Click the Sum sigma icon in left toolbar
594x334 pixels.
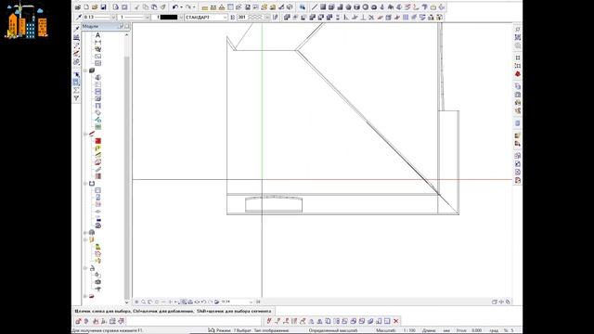click(x=76, y=91)
